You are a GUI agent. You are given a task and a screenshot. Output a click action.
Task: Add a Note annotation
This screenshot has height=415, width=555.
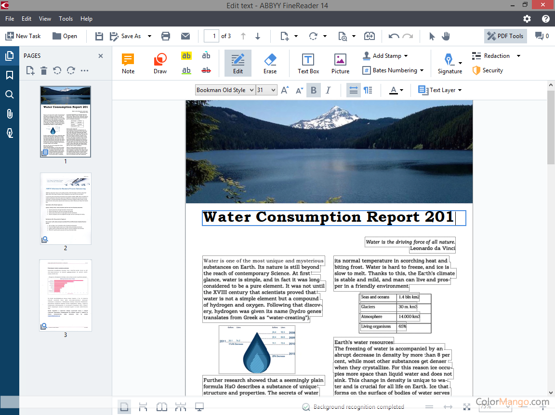click(128, 63)
